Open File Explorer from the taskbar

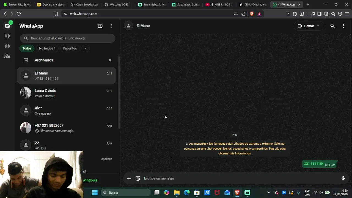click(x=177, y=193)
